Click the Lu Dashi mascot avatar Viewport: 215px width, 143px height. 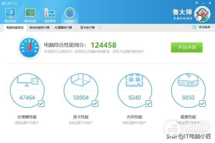202,14
